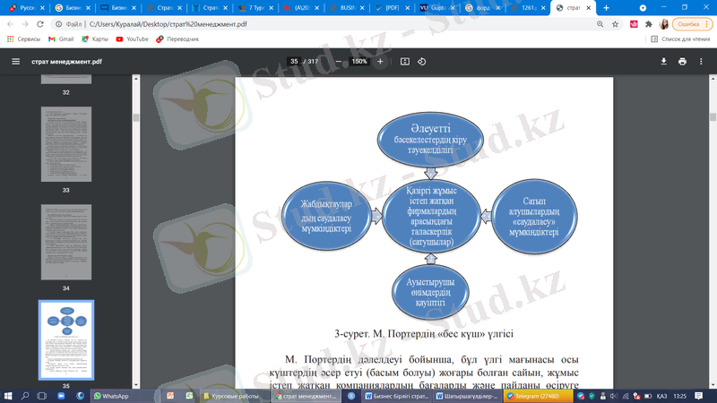The height and width of the screenshot is (403, 717).
Task: Open the Карты bookmark
Action: tap(95, 39)
